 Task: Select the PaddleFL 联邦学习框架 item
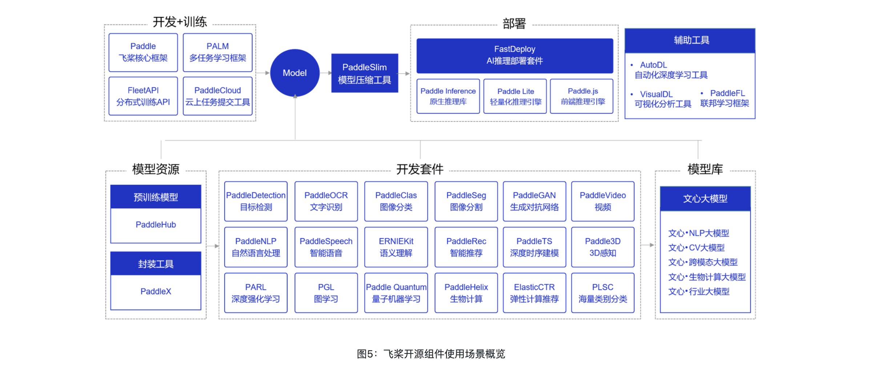click(x=725, y=98)
